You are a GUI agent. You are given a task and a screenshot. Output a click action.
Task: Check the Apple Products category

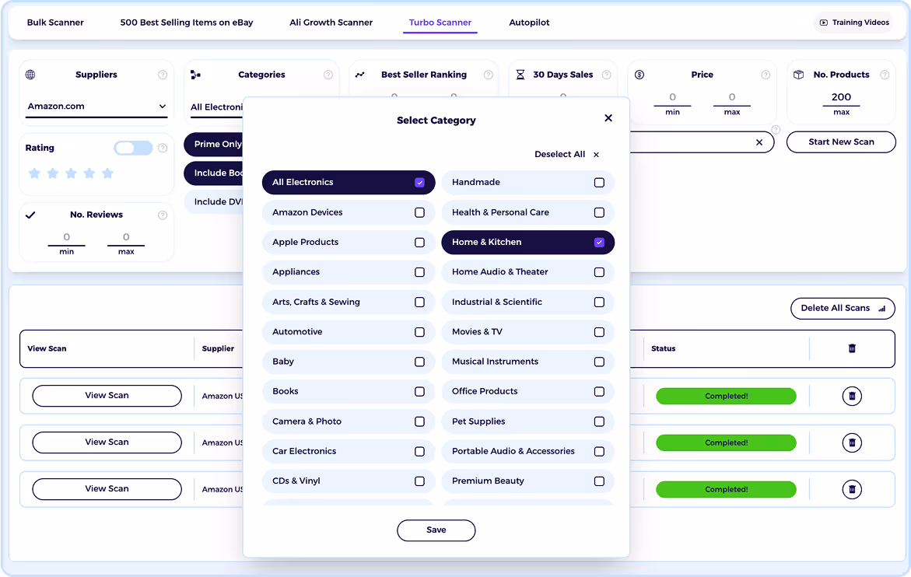[x=419, y=242]
